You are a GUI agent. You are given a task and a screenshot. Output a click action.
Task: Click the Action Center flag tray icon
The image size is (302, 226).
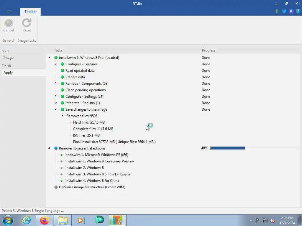click(258, 220)
